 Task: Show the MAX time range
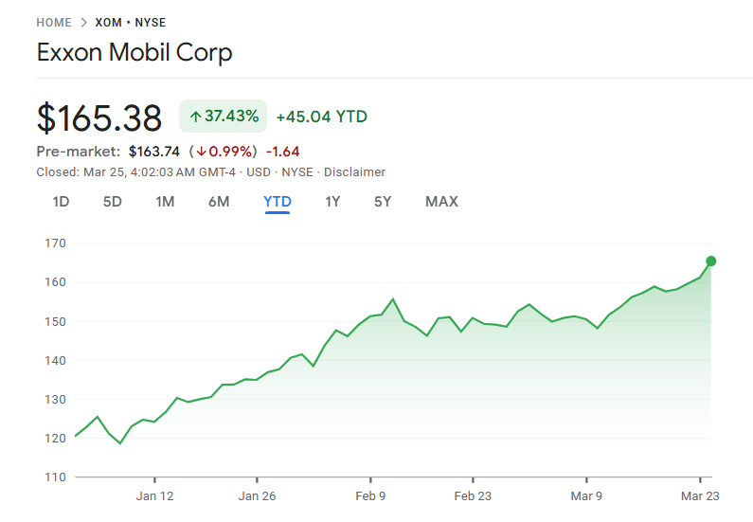[441, 201]
